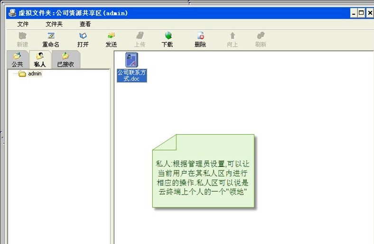Open the 查看 menu
Viewport: 374px width, 244px height.
tap(85, 24)
